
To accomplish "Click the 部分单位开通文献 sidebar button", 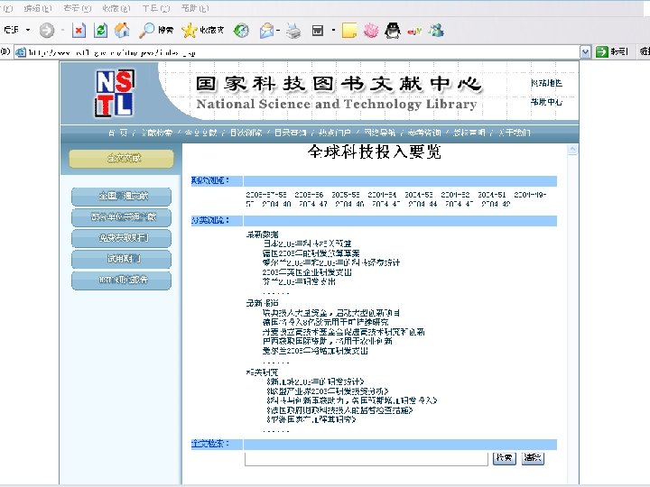I will click(121, 217).
